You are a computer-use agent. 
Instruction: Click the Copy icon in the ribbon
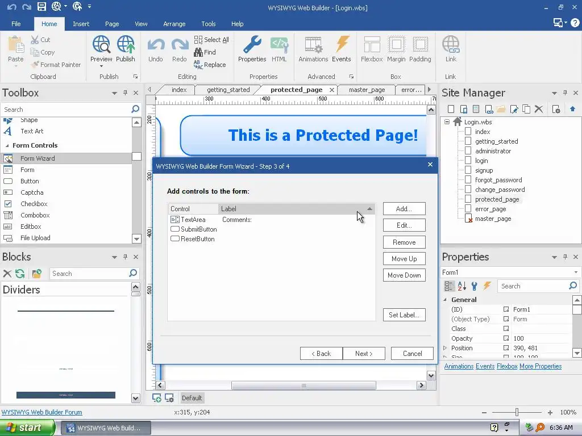[35, 52]
